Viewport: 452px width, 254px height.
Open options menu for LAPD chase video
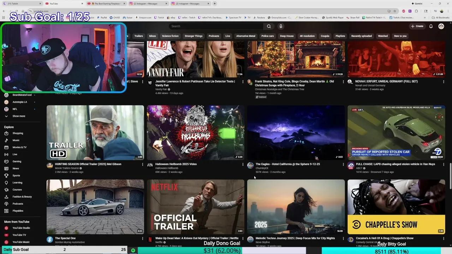pyautogui.click(x=444, y=164)
